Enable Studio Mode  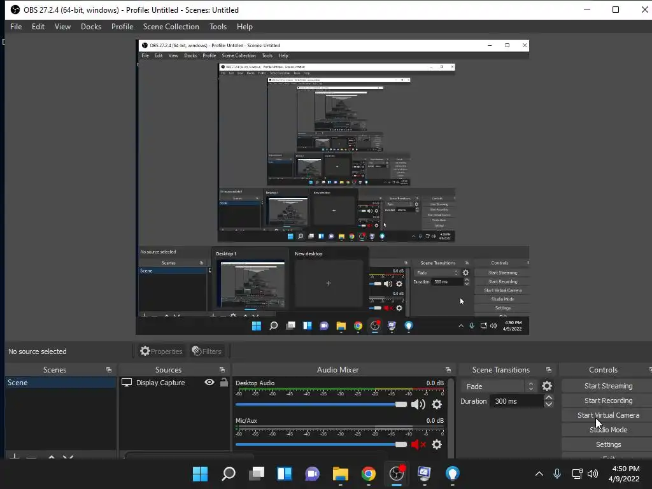[x=608, y=430]
